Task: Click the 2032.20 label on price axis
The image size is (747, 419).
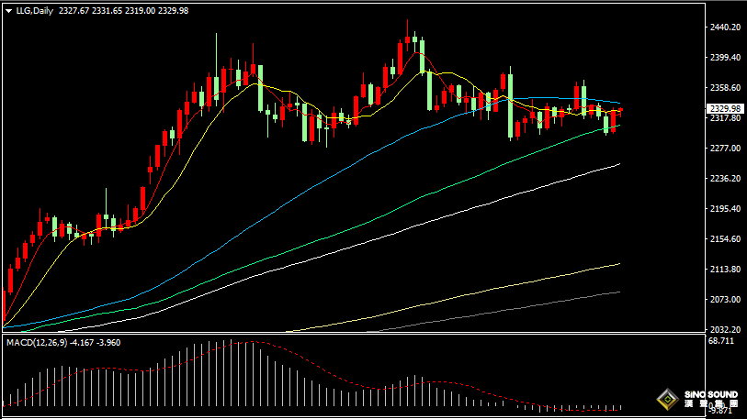Action: [725, 329]
